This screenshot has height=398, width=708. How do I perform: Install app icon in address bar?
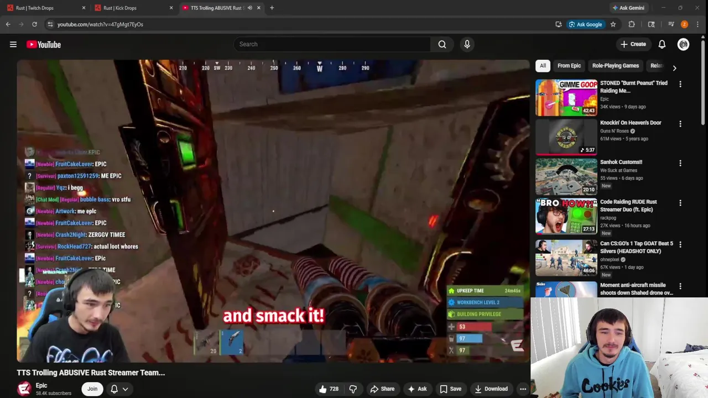(x=558, y=24)
